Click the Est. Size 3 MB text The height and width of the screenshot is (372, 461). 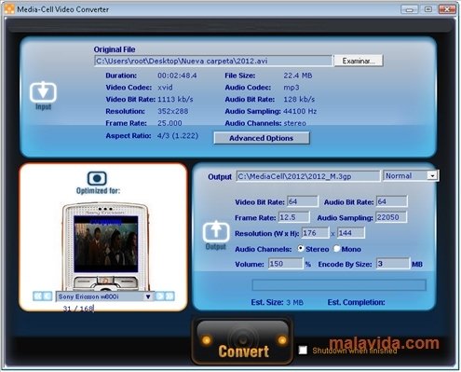pos(278,302)
